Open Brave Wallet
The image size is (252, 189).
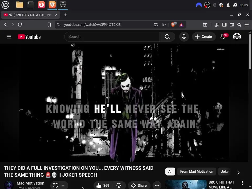point(232,25)
